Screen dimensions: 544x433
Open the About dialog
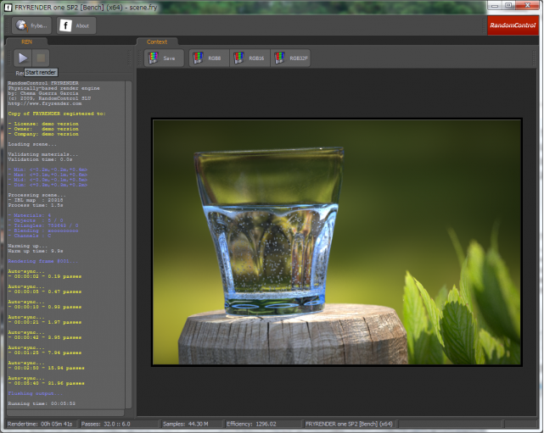(76, 25)
